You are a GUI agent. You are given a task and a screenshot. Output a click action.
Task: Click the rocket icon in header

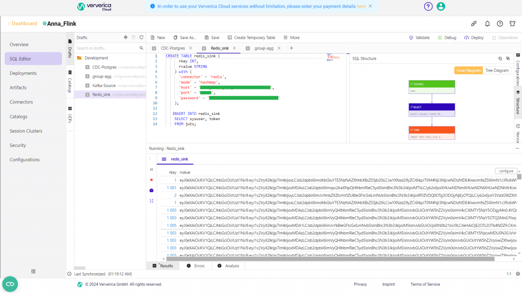(474, 23)
